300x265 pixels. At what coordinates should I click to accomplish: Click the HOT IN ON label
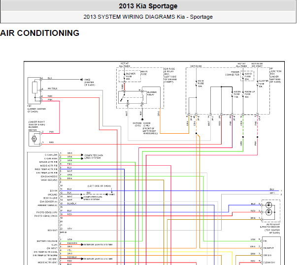pyautogui.click(x=196, y=66)
